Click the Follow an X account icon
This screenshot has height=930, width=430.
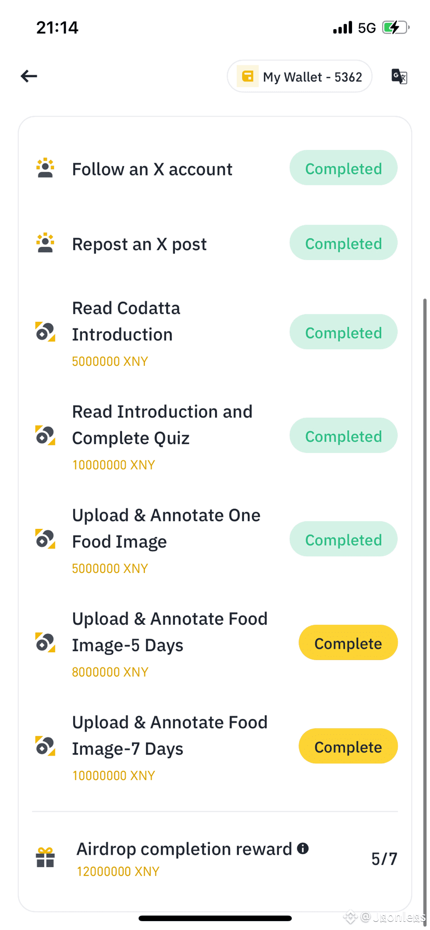point(46,168)
